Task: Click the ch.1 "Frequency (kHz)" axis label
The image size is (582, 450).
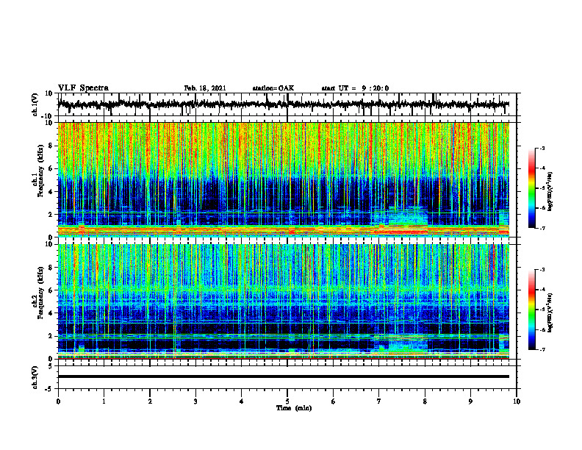Action: (x=40, y=171)
